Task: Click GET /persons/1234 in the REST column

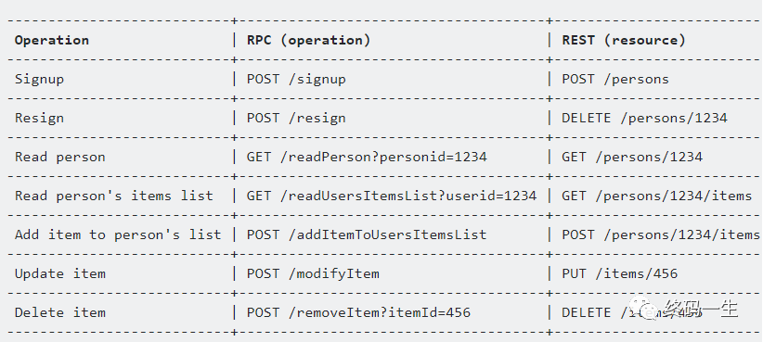Action: pyautogui.click(x=632, y=157)
